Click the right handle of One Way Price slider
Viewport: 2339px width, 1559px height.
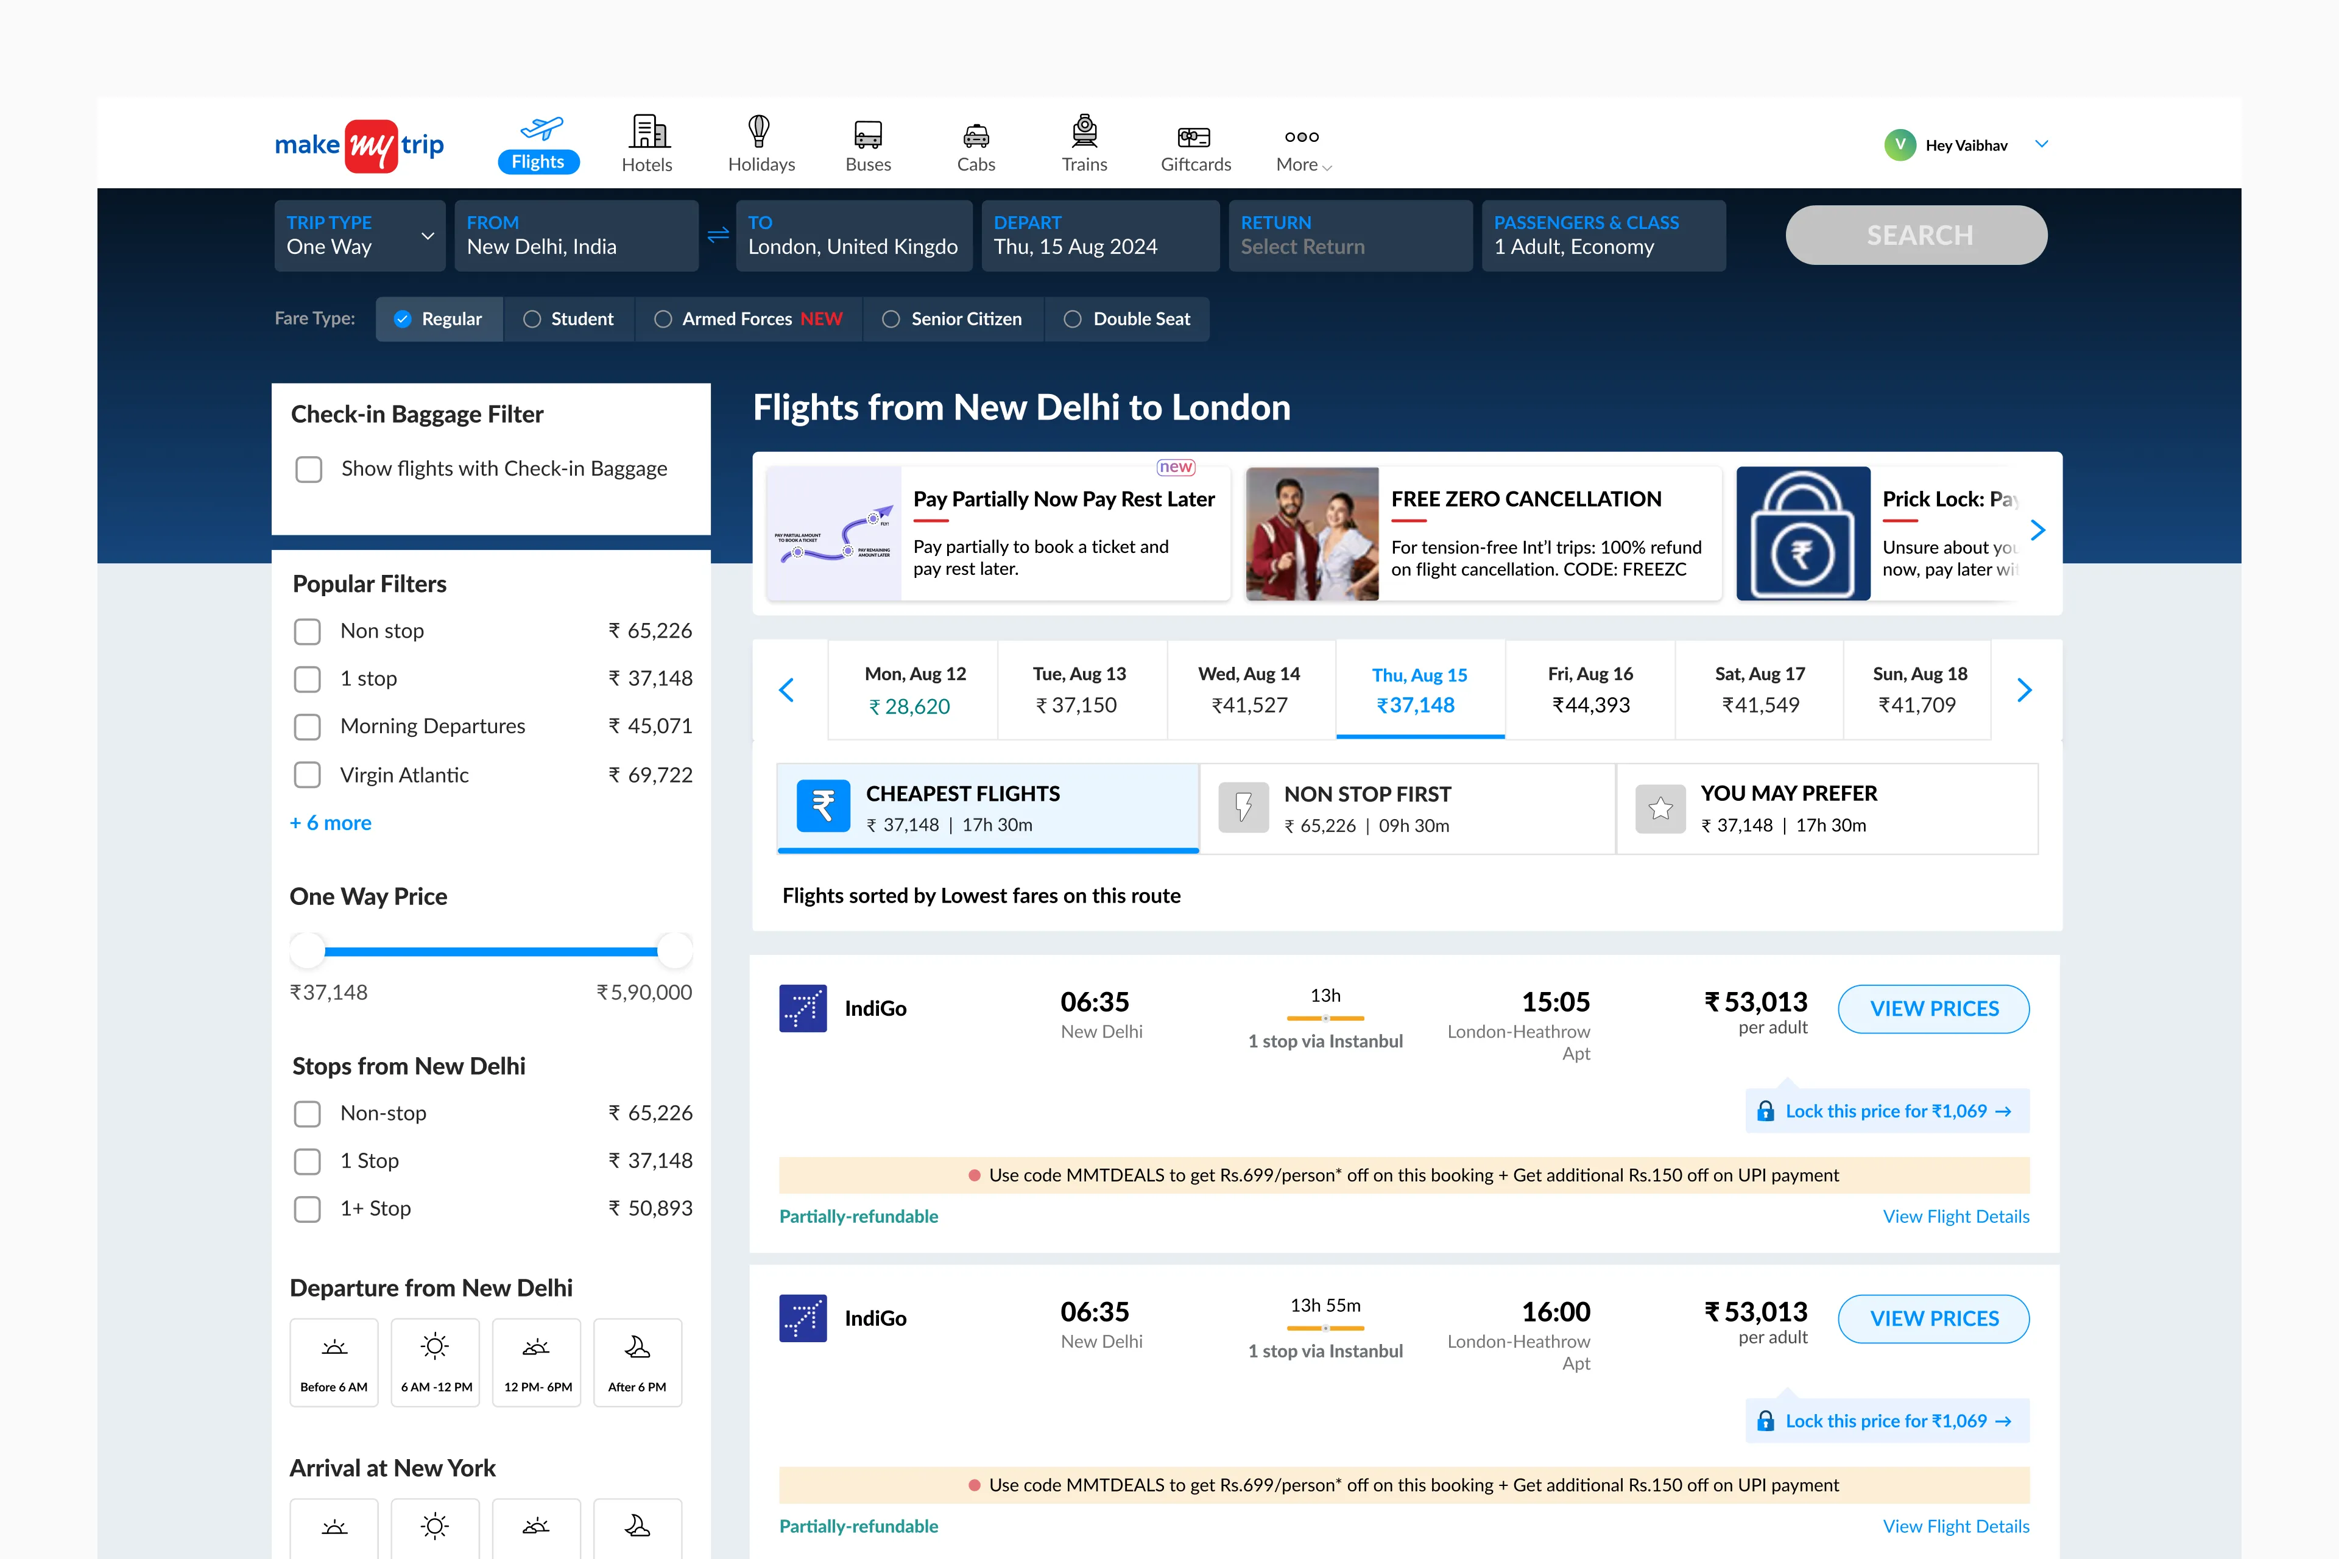[674, 951]
